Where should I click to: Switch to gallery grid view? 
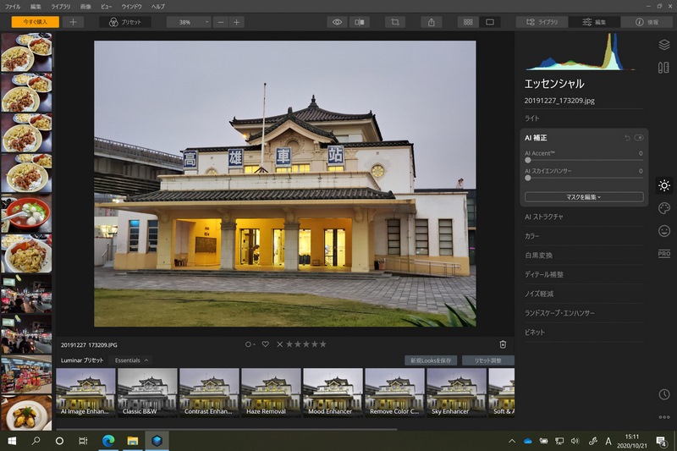[x=468, y=22]
